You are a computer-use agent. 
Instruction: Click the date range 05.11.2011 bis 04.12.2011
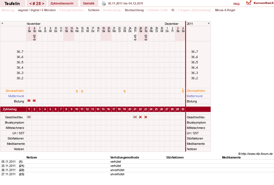[x=125, y=4]
